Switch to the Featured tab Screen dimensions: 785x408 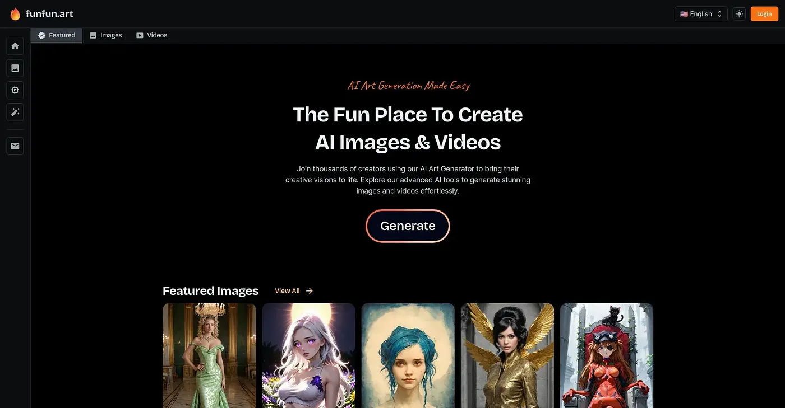(x=57, y=35)
